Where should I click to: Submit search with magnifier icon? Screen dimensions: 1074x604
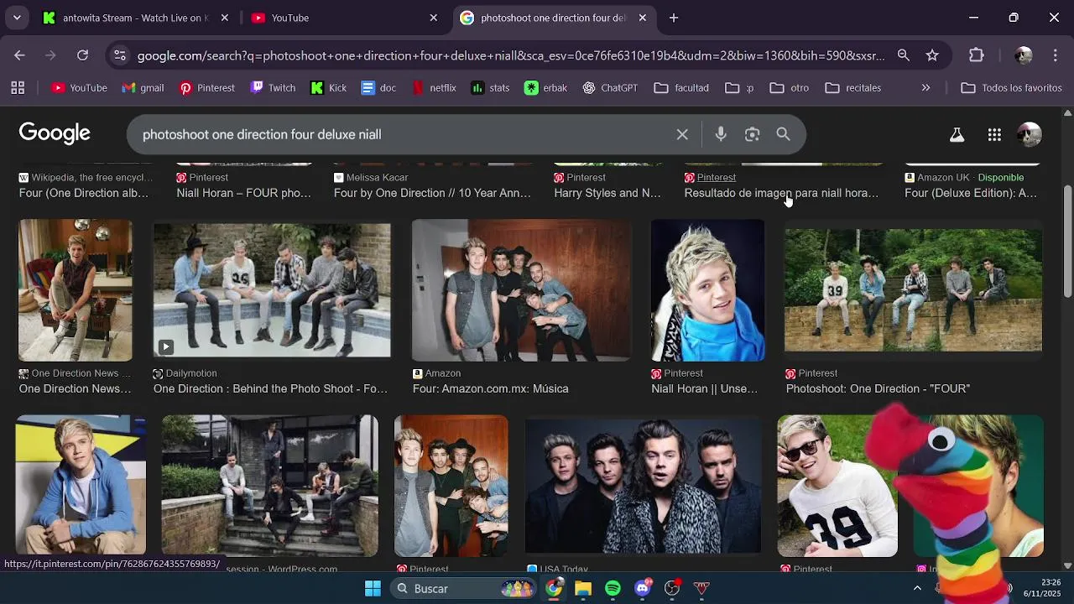tap(783, 134)
